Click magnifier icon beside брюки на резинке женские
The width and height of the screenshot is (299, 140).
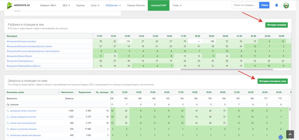point(8,129)
